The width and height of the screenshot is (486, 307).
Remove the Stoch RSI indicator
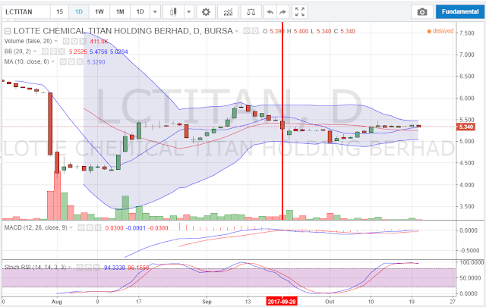click(x=96, y=267)
